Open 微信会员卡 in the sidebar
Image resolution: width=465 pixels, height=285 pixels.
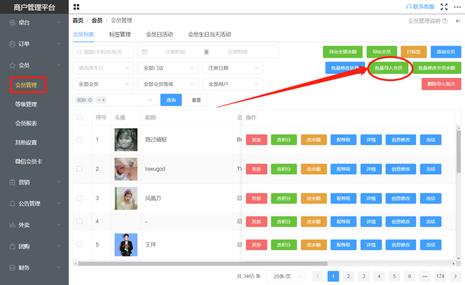click(x=29, y=161)
